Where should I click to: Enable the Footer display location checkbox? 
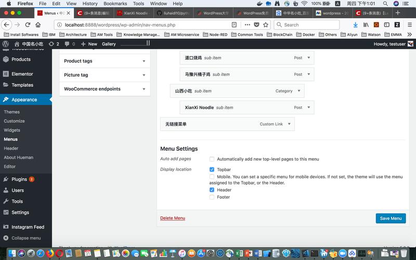tap(212, 197)
